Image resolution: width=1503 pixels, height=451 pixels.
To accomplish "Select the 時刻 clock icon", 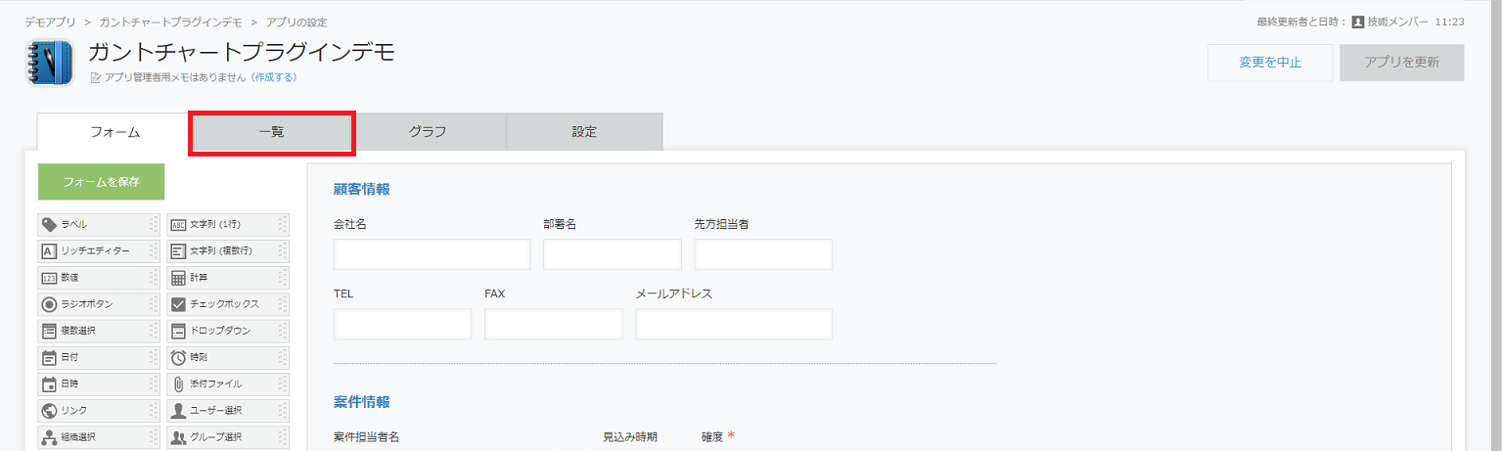I will point(178,357).
